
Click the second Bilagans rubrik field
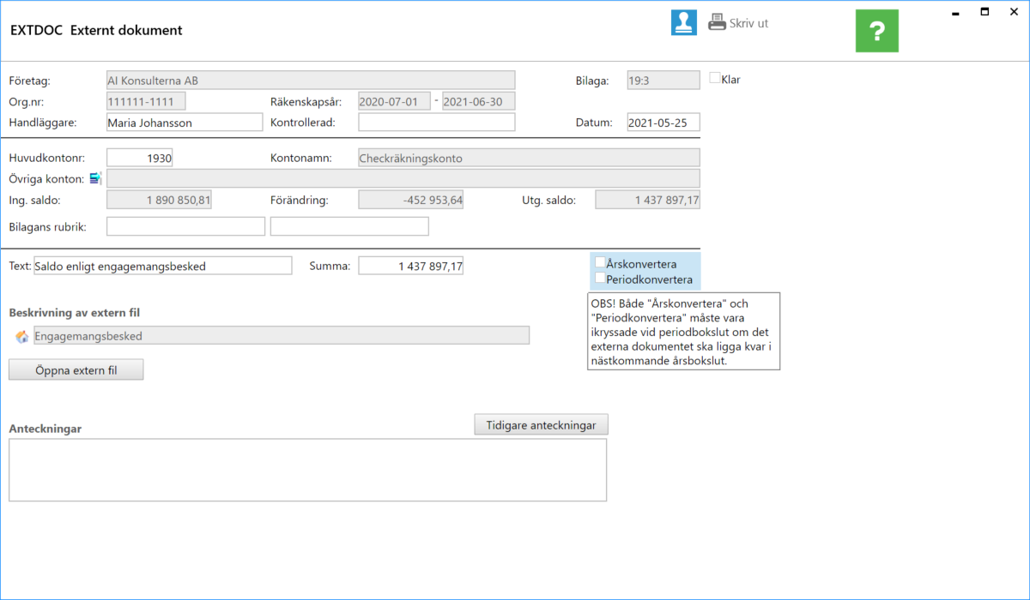[x=349, y=226]
